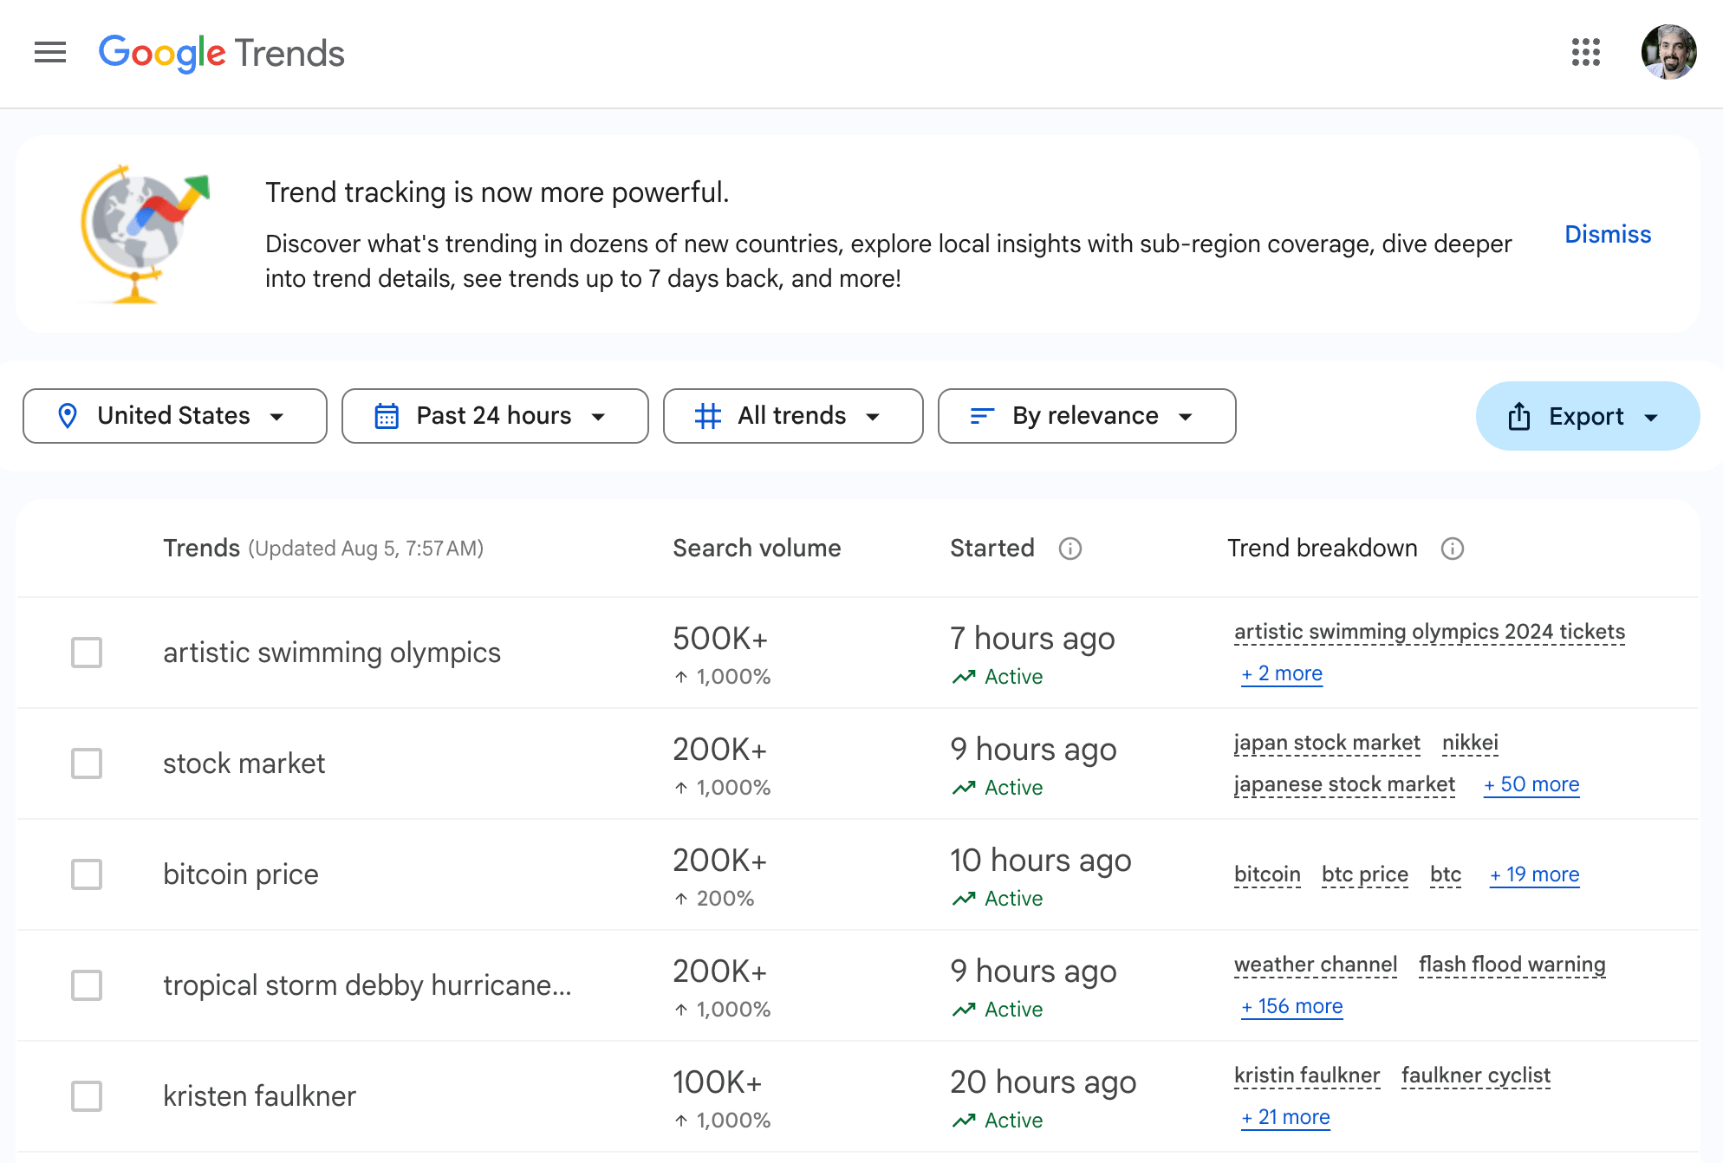Click the info icon next to Trend breakdown
The image size is (1723, 1163).
pyautogui.click(x=1453, y=549)
